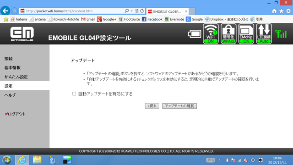The width and height of the screenshot is (293, 165).
Task: Open HootSuite bookmark
Action: point(129,19)
